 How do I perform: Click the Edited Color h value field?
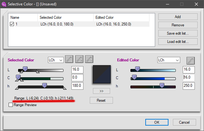[x=189, y=86]
